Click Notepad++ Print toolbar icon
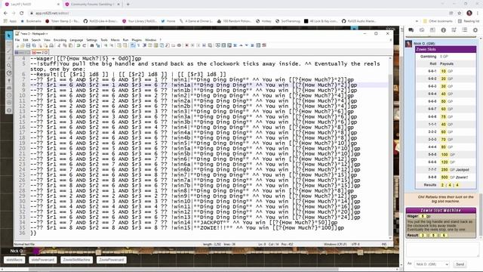483x272 pixels. point(51,45)
